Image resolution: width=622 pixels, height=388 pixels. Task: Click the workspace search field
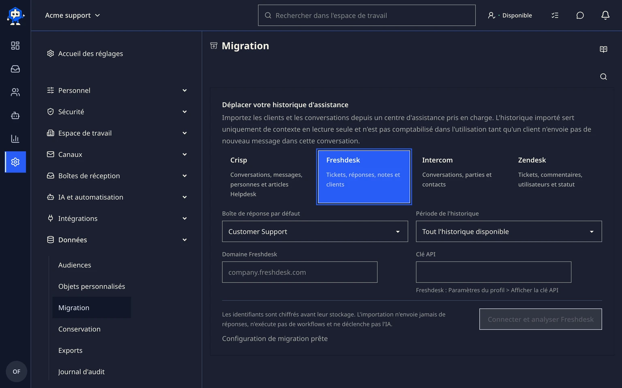(x=367, y=15)
